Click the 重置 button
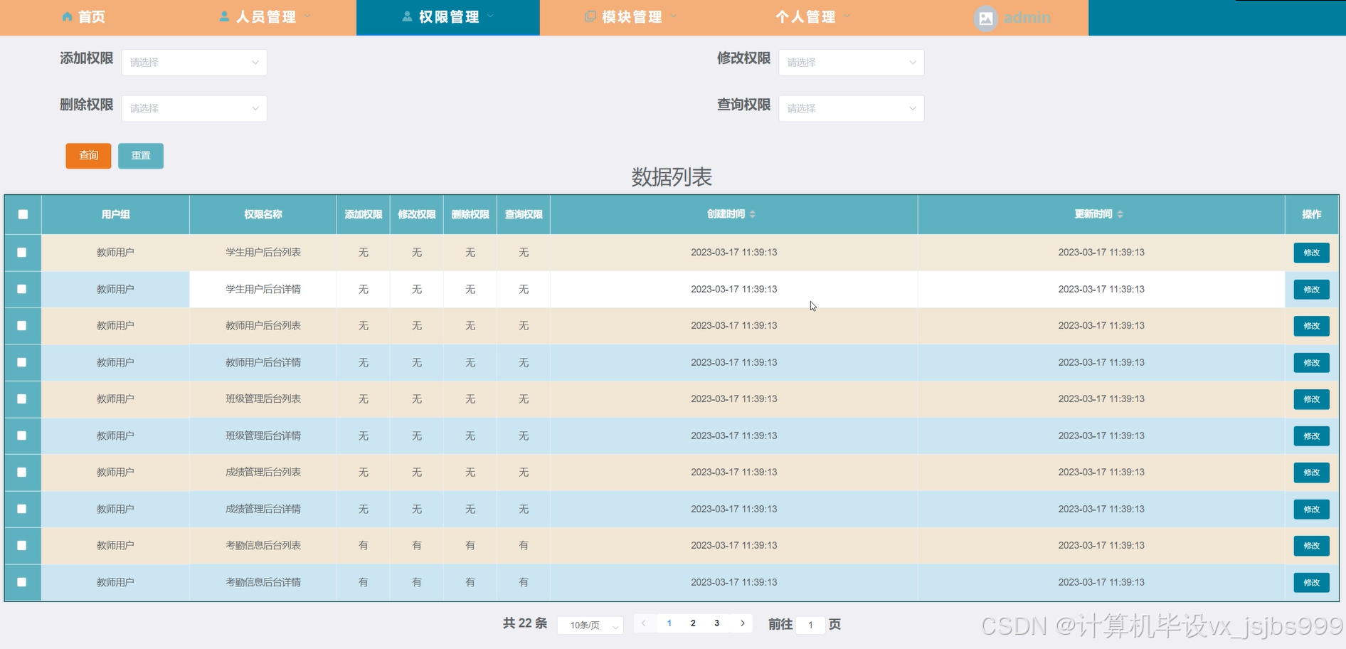1346x649 pixels. pyautogui.click(x=141, y=156)
